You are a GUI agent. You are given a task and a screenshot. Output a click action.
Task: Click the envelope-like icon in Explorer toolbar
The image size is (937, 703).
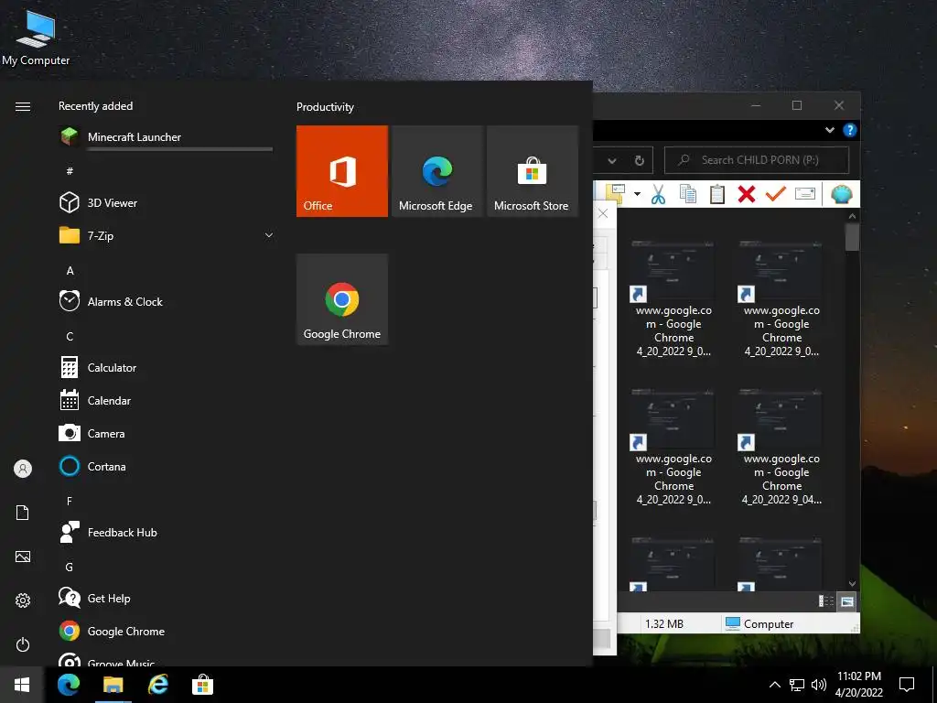[x=805, y=194]
